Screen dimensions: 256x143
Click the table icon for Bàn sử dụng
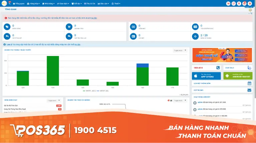[x=195, y=36]
